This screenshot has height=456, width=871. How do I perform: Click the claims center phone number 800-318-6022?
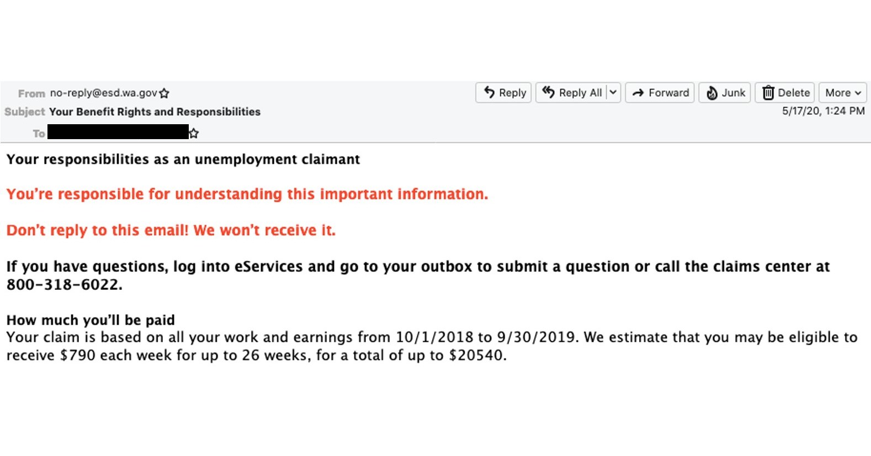[x=63, y=285]
